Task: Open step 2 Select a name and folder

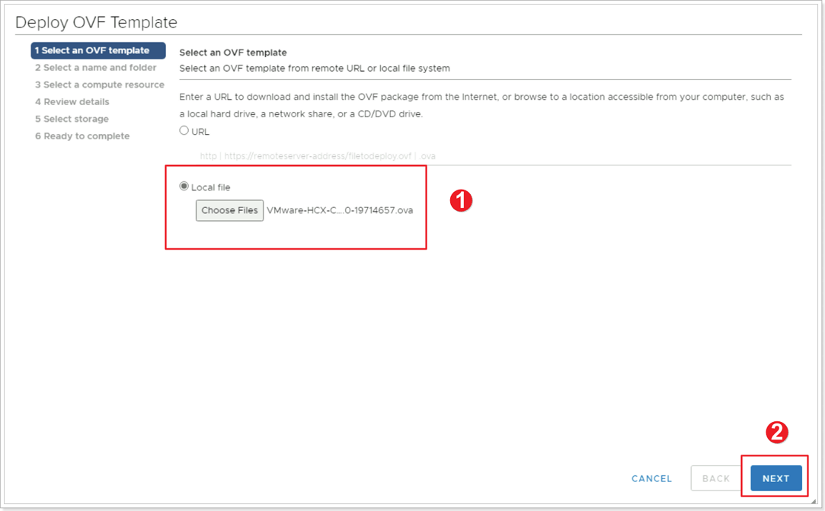Action: click(95, 68)
